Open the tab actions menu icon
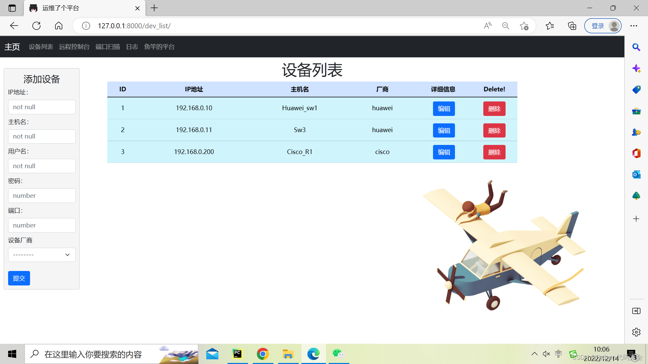The image size is (648, 364). tap(12, 8)
